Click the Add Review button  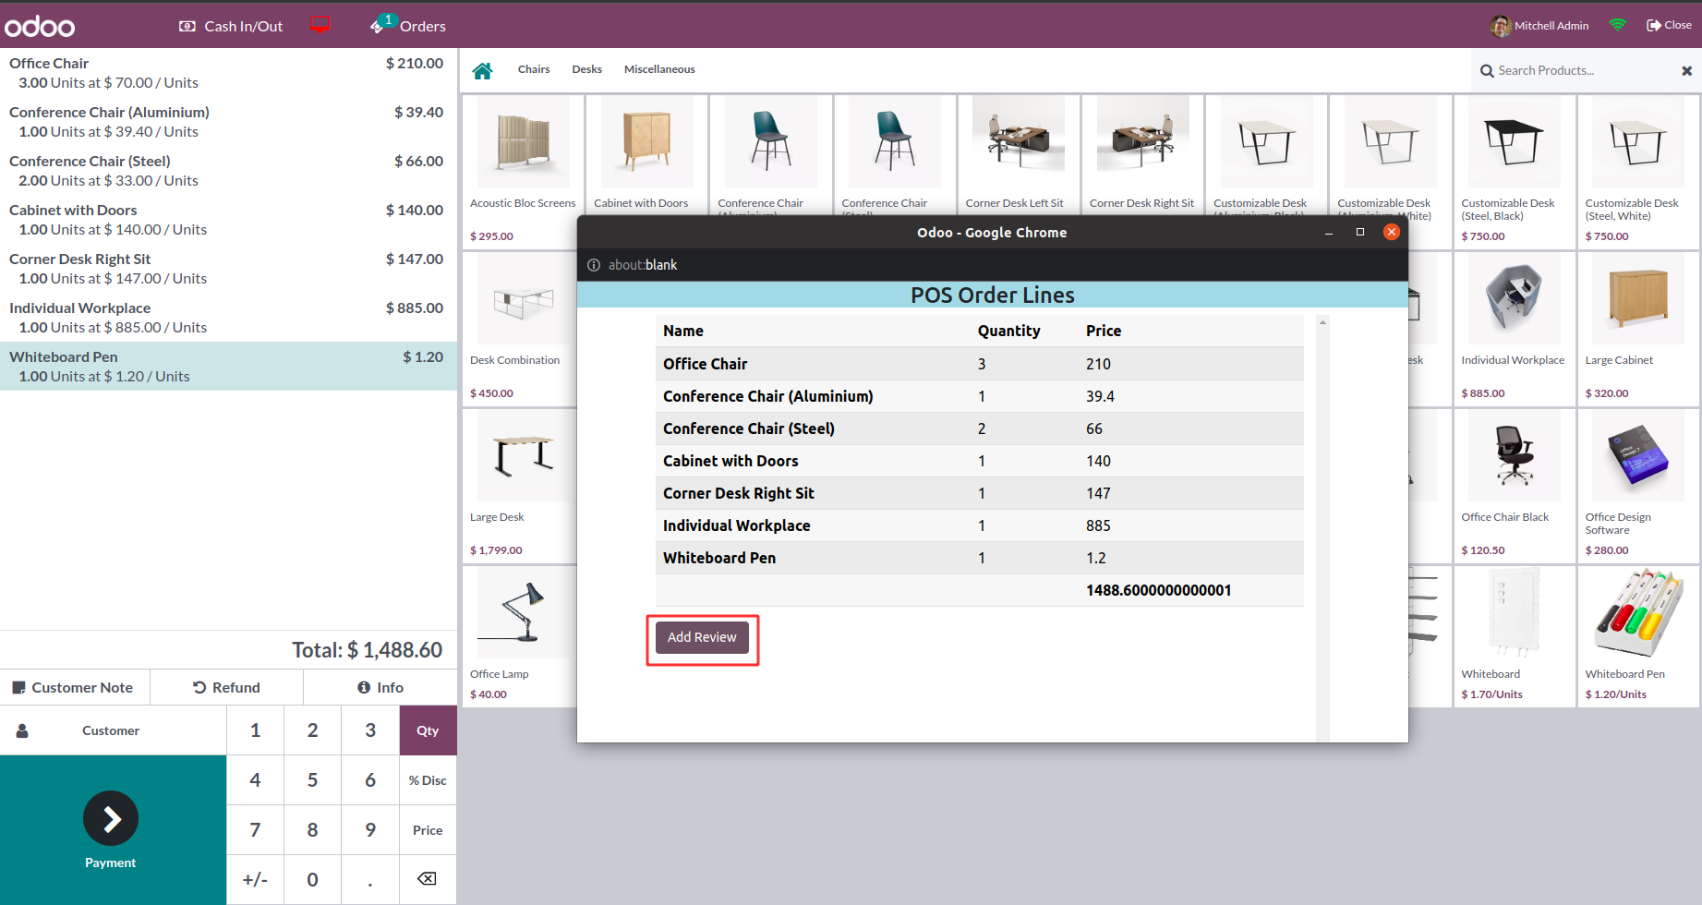[x=702, y=637]
